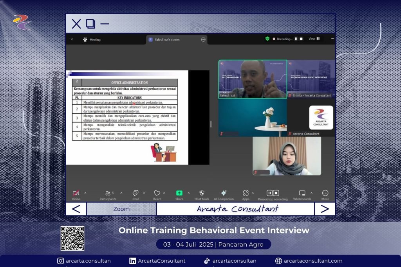Click the green encryption shield icon
This screenshot has width=401, height=267.
[267, 39]
